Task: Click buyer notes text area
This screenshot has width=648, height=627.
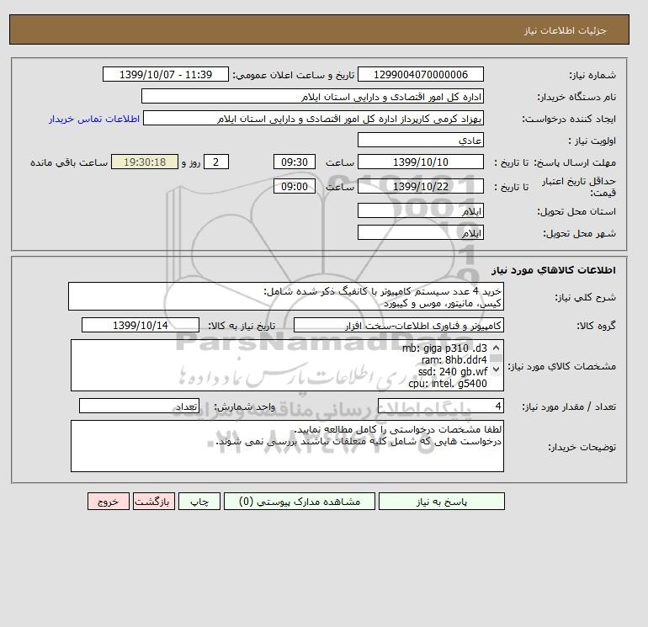Action: click(287, 446)
